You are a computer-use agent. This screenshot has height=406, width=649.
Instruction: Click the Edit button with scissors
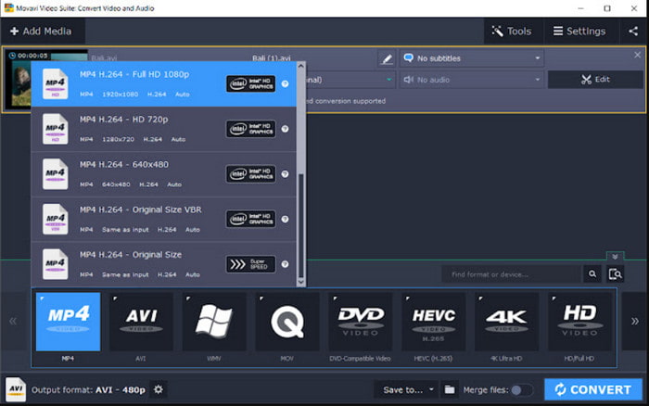click(595, 80)
